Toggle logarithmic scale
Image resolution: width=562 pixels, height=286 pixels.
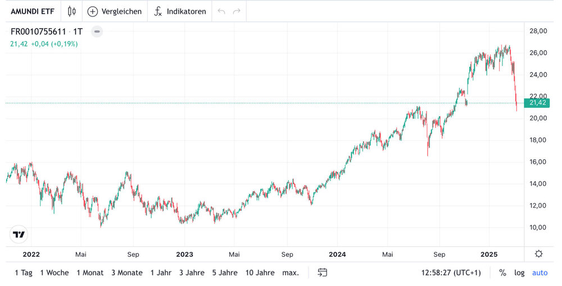pos(519,273)
